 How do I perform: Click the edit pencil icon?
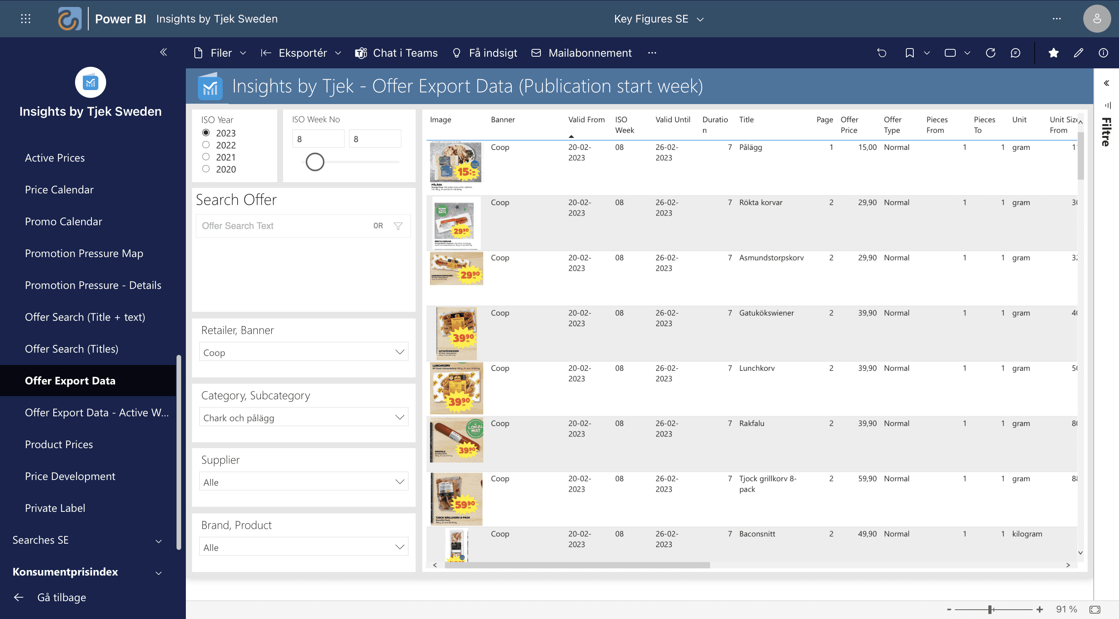tap(1078, 53)
